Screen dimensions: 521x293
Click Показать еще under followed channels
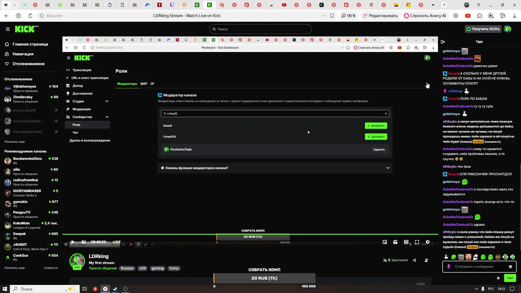click(15, 142)
